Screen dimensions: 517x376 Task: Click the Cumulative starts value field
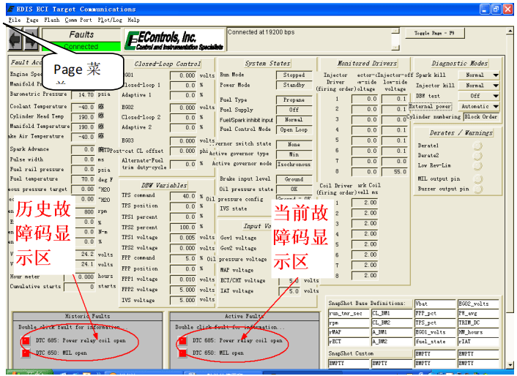tap(80, 287)
